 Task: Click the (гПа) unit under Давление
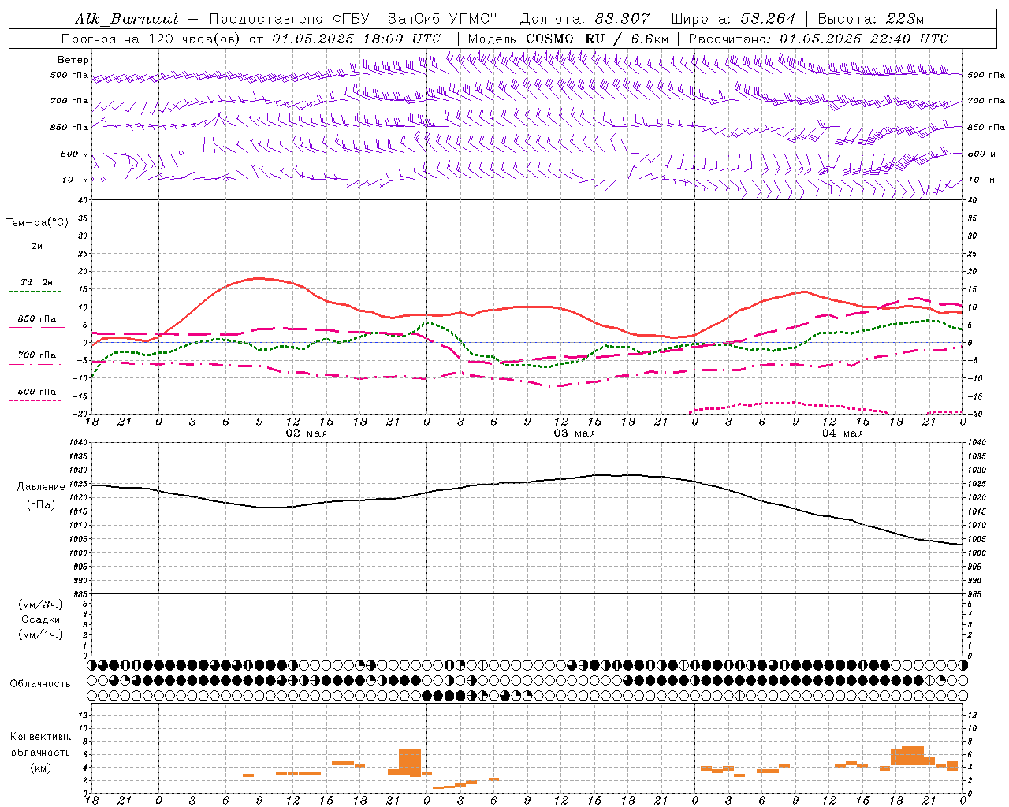(x=41, y=505)
